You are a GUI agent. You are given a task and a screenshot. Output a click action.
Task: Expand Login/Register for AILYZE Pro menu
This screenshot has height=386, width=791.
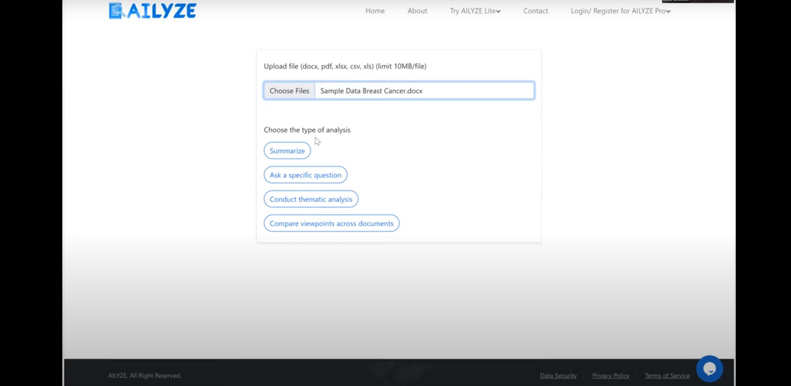point(621,11)
